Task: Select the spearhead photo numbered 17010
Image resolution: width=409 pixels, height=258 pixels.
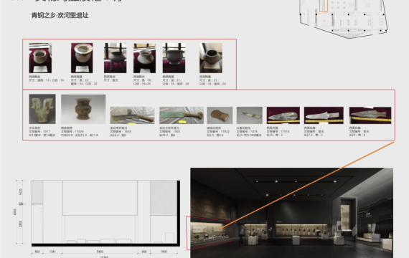Action: point(283,115)
